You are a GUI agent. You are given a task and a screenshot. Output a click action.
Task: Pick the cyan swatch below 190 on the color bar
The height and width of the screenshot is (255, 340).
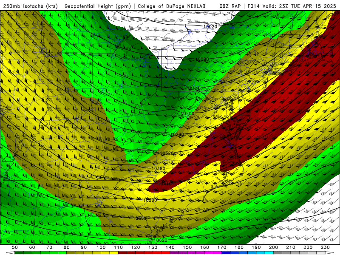click(x=261, y=253)
